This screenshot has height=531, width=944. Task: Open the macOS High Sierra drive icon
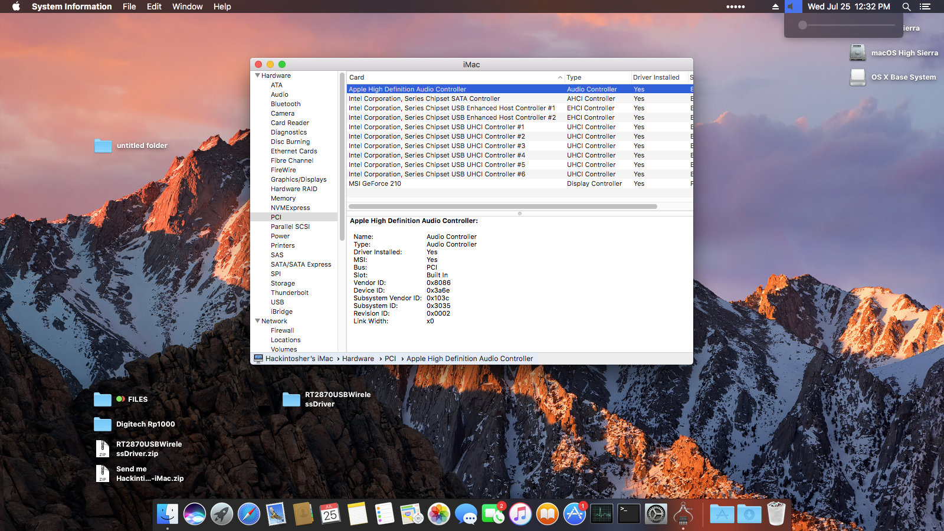click(x=858, y=53)
